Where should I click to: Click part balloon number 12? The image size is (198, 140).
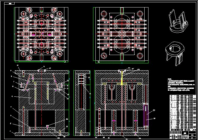50,68
